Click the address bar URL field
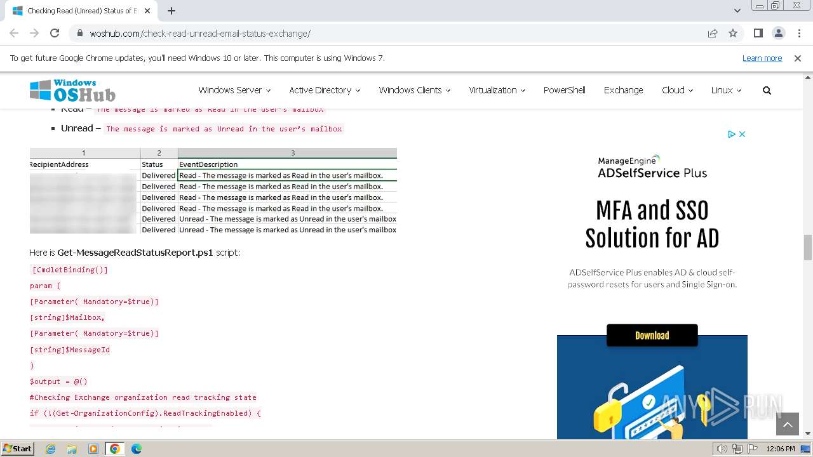This screenshot has height=457, width=813. [394, 34]
